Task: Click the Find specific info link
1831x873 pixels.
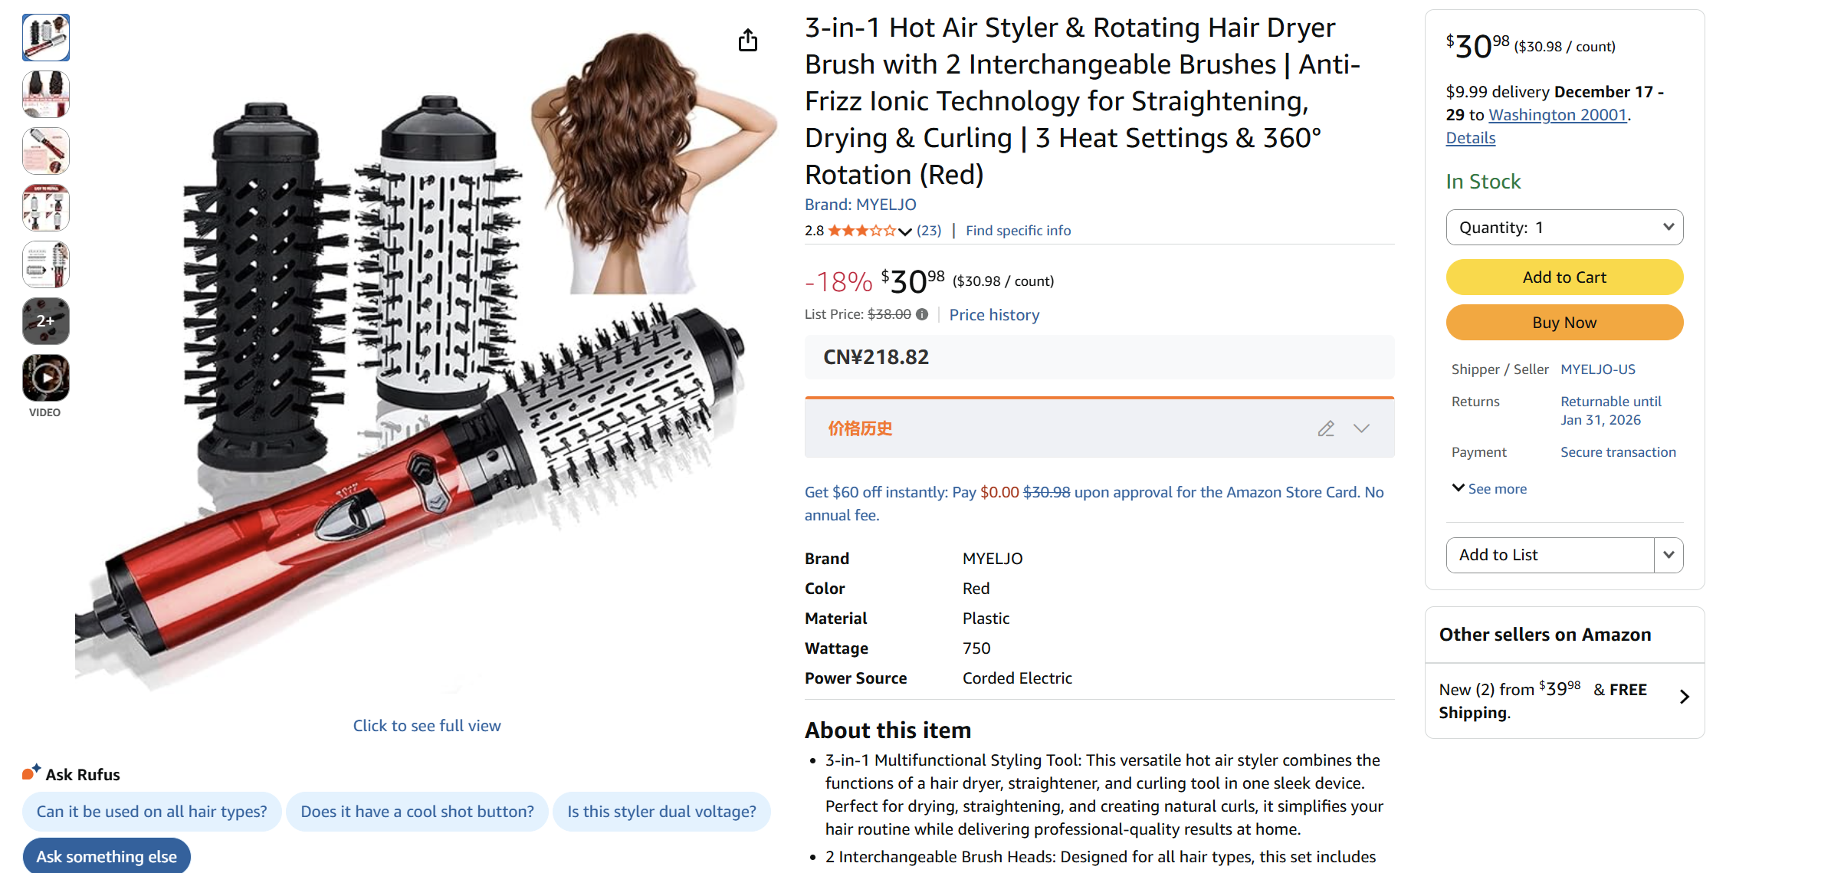Action: tap(1018, 229)
